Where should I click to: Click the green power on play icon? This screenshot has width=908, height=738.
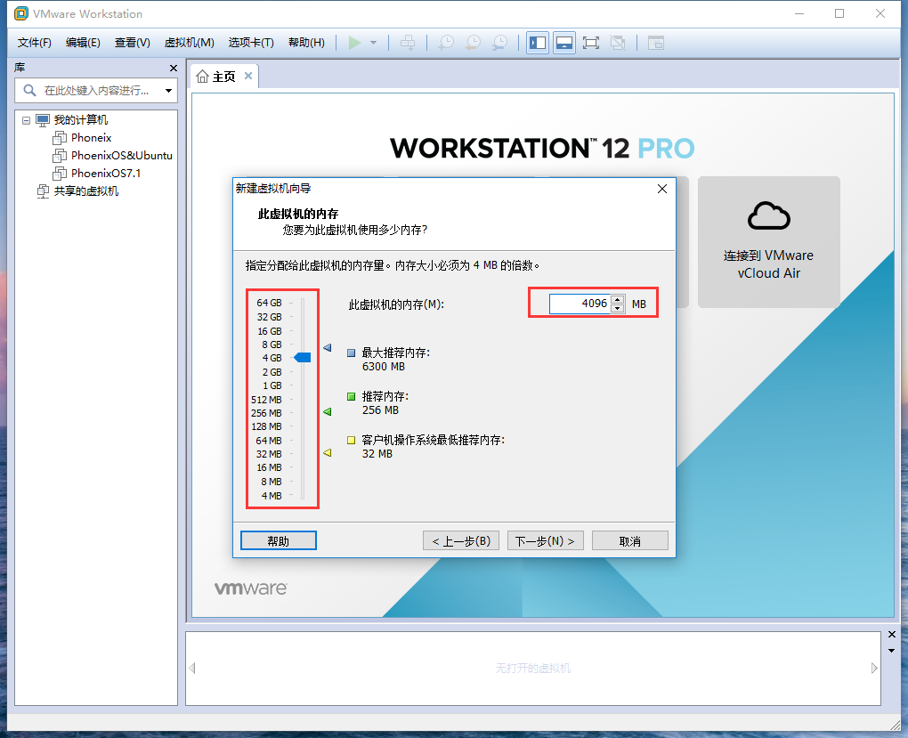tap(354, 43)
